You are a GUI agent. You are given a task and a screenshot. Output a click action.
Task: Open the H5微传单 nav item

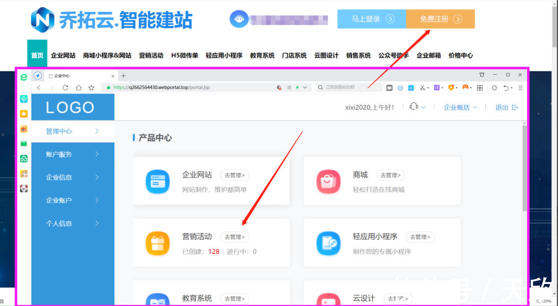click(x=185, y=56)
